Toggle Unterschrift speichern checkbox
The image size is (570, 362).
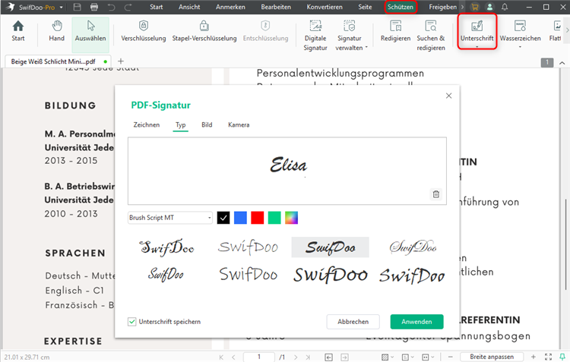(x=132, y=322)
